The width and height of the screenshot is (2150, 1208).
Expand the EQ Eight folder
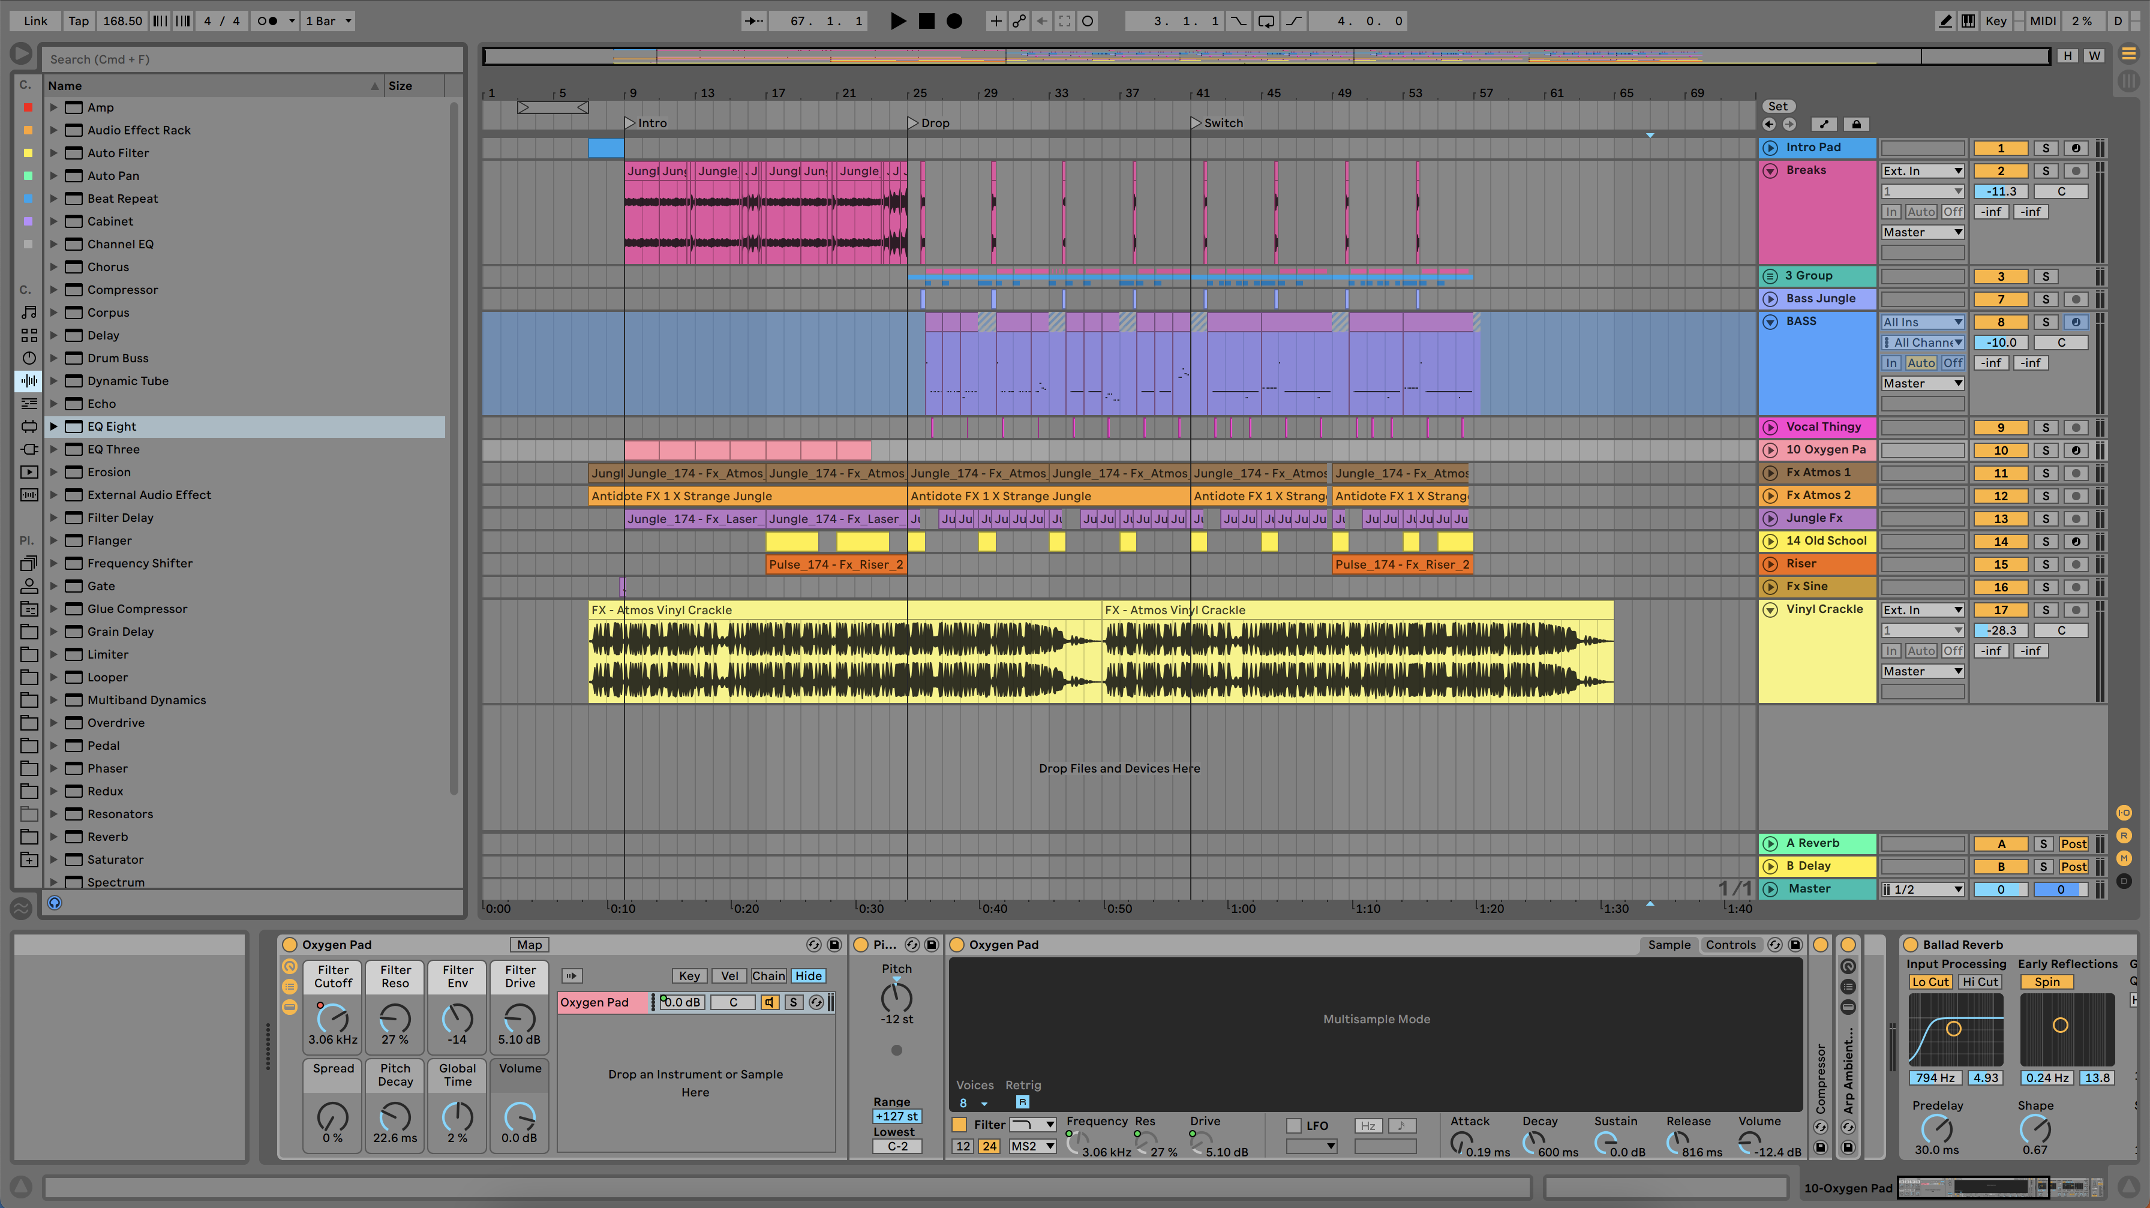tap(54, 426)
